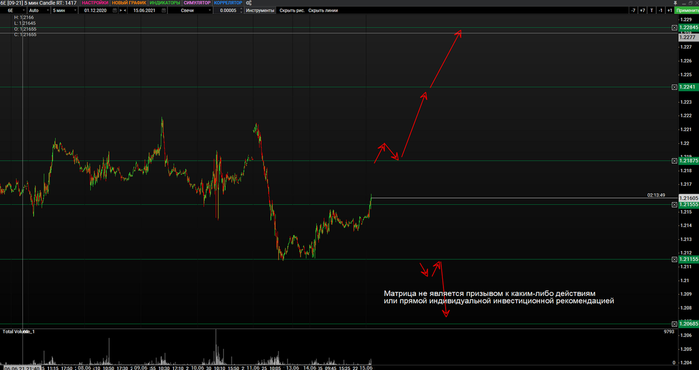Viewport: 699px width, 370px height.
Task: Remove the 1.2241 level line
Action: [674, 87]
